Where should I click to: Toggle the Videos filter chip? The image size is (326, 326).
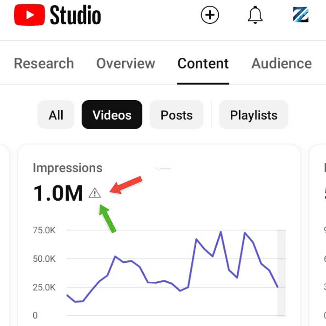pos(112,115)
